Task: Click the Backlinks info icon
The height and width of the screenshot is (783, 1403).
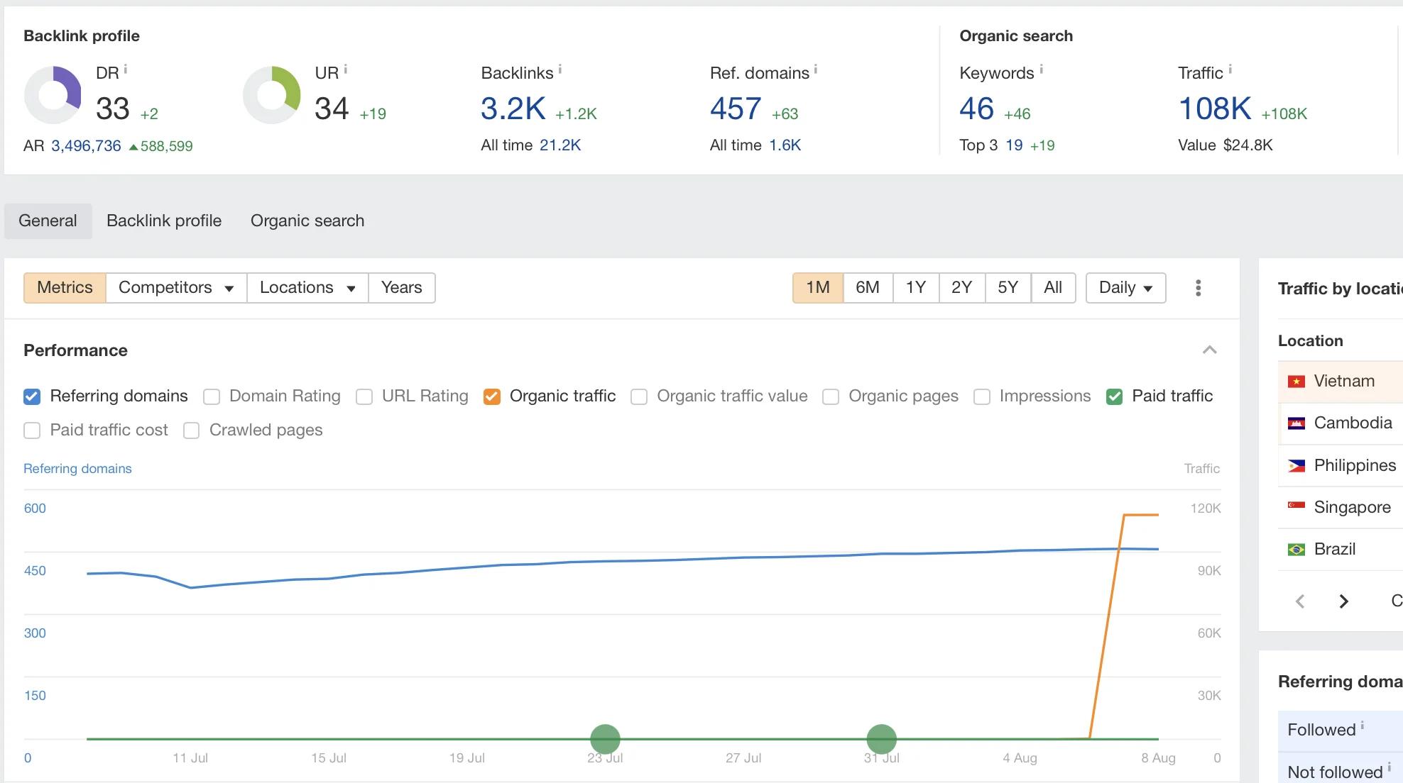Action: [560, 70]
